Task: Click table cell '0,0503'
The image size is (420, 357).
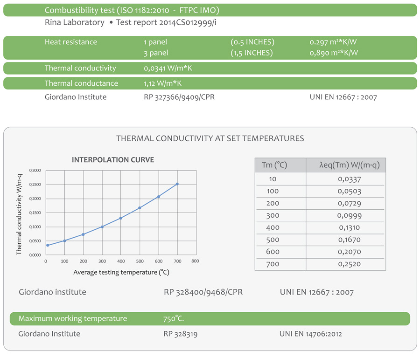Action: tap(349, 191)
